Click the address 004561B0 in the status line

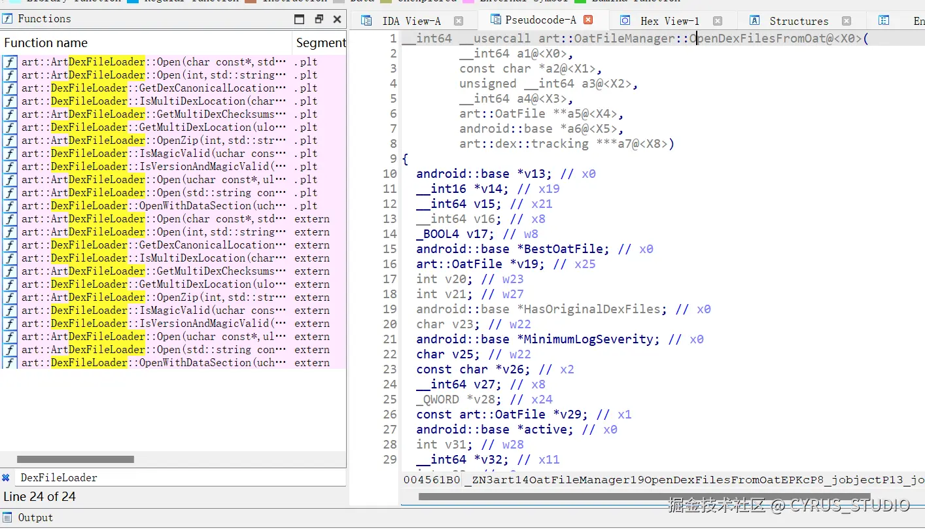pos(431,480)
